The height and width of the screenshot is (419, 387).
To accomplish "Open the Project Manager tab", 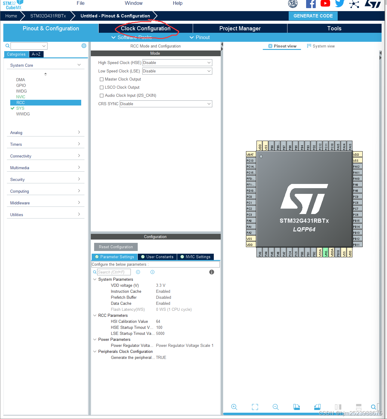I will pos(240,28).
